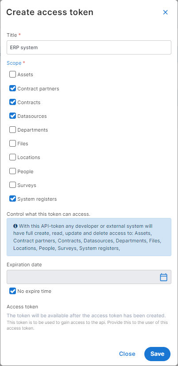Click the Save button
Screen dimensions: 178x366
158,354
